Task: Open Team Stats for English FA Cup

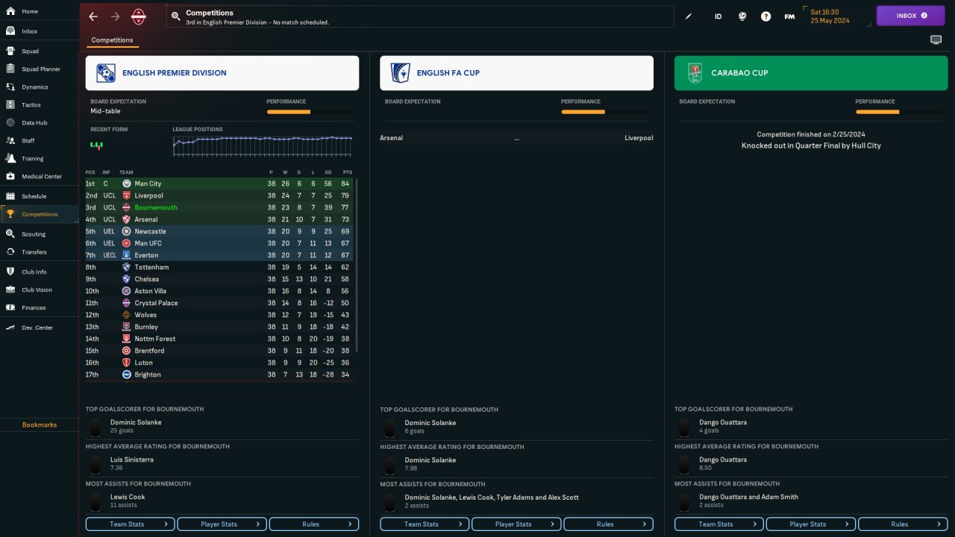Action: (x=425, y=524)
